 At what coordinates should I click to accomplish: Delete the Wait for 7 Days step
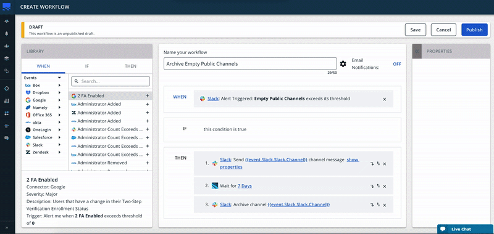pos(384,186)
